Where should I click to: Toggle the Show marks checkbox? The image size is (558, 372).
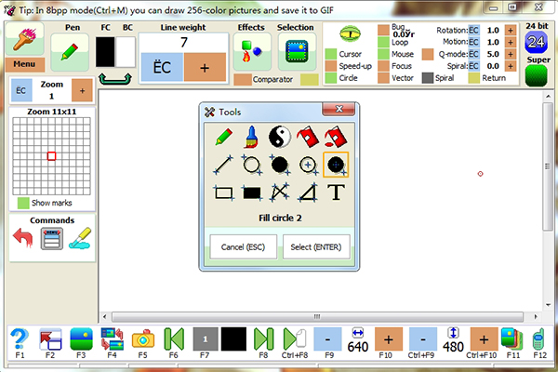click(23, 203)
